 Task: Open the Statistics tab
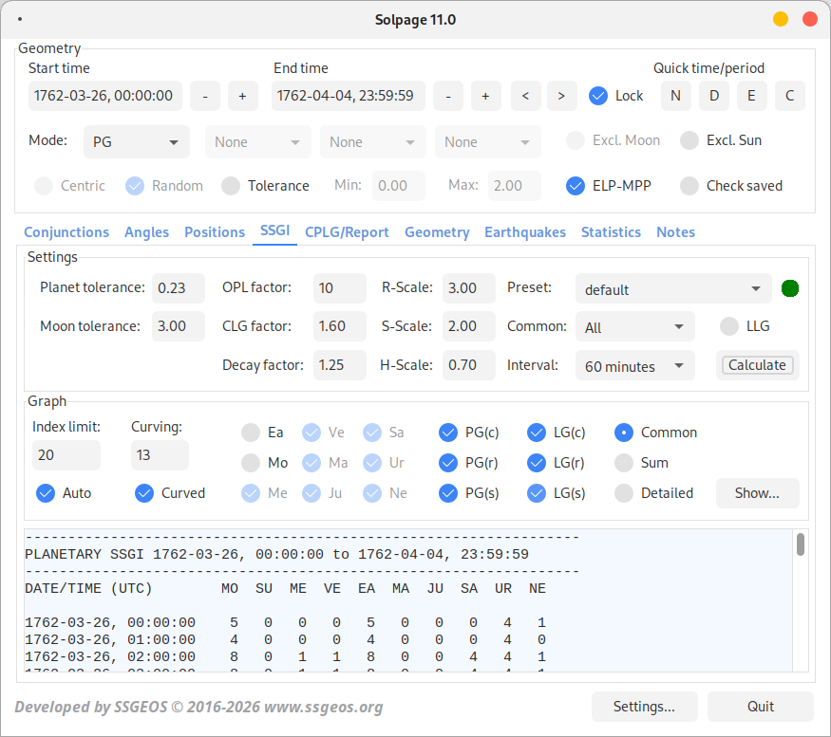611,232
